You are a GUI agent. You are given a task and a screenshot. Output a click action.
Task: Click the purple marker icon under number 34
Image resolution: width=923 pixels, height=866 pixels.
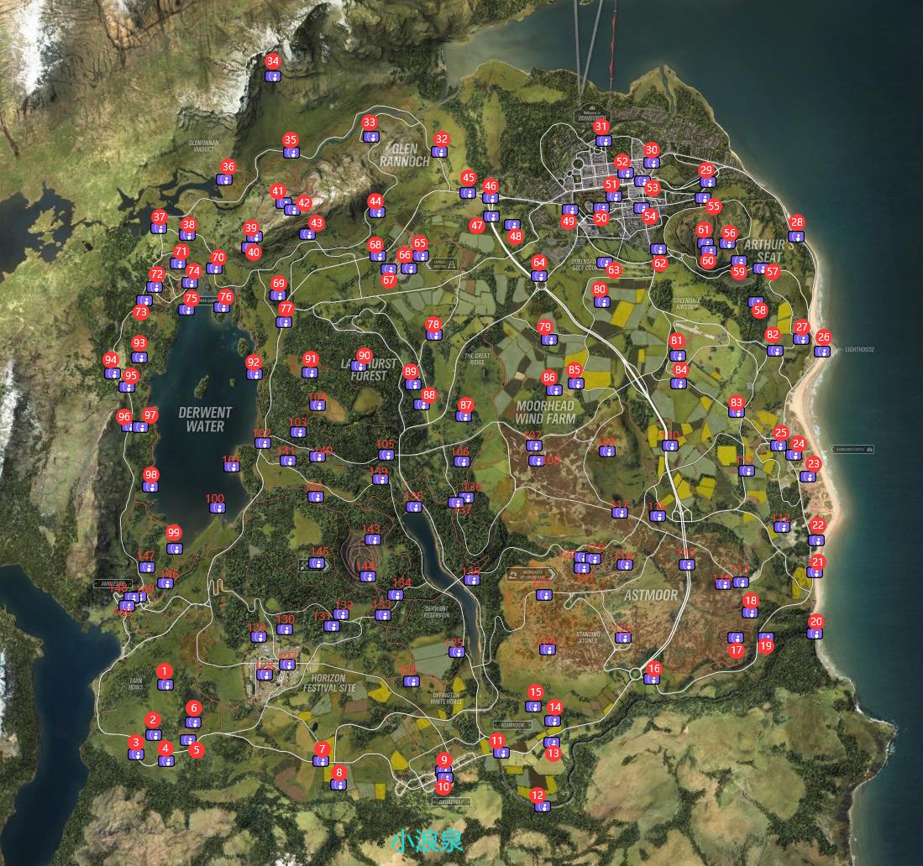[x=273, y=76]
